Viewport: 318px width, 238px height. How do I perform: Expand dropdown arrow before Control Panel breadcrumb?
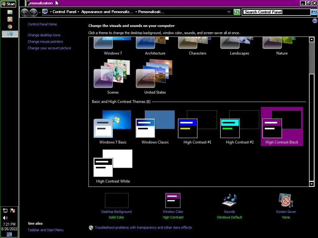51,12
